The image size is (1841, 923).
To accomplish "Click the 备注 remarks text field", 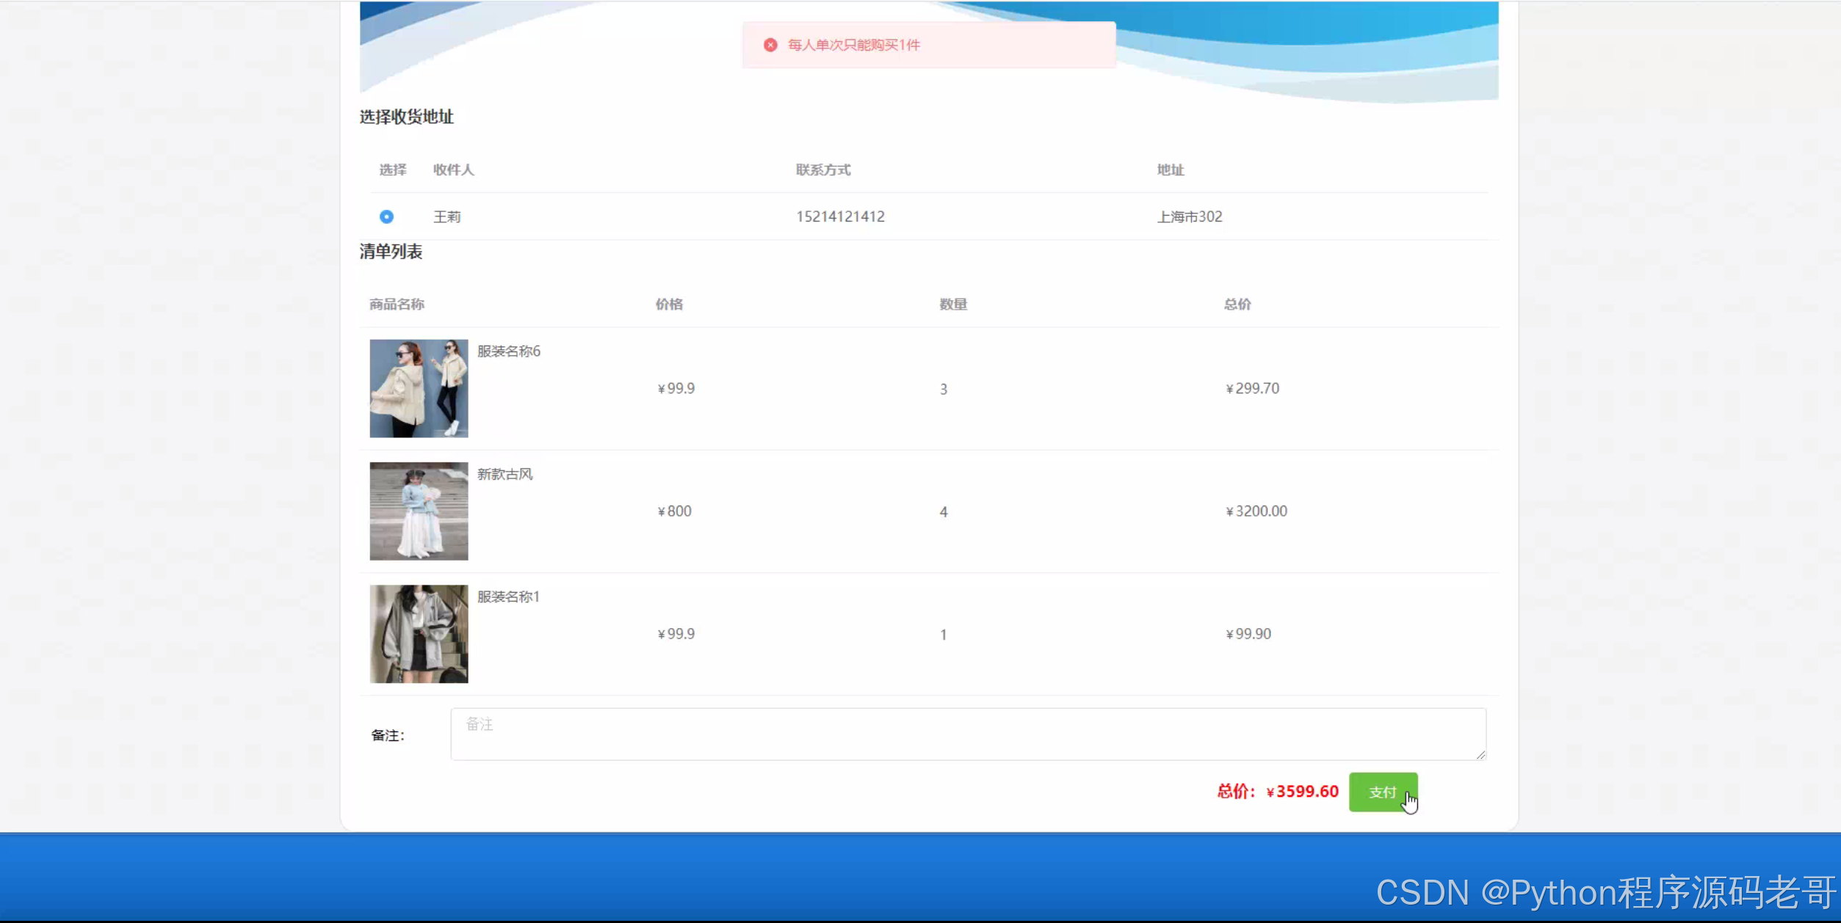I will click(967, 734).
